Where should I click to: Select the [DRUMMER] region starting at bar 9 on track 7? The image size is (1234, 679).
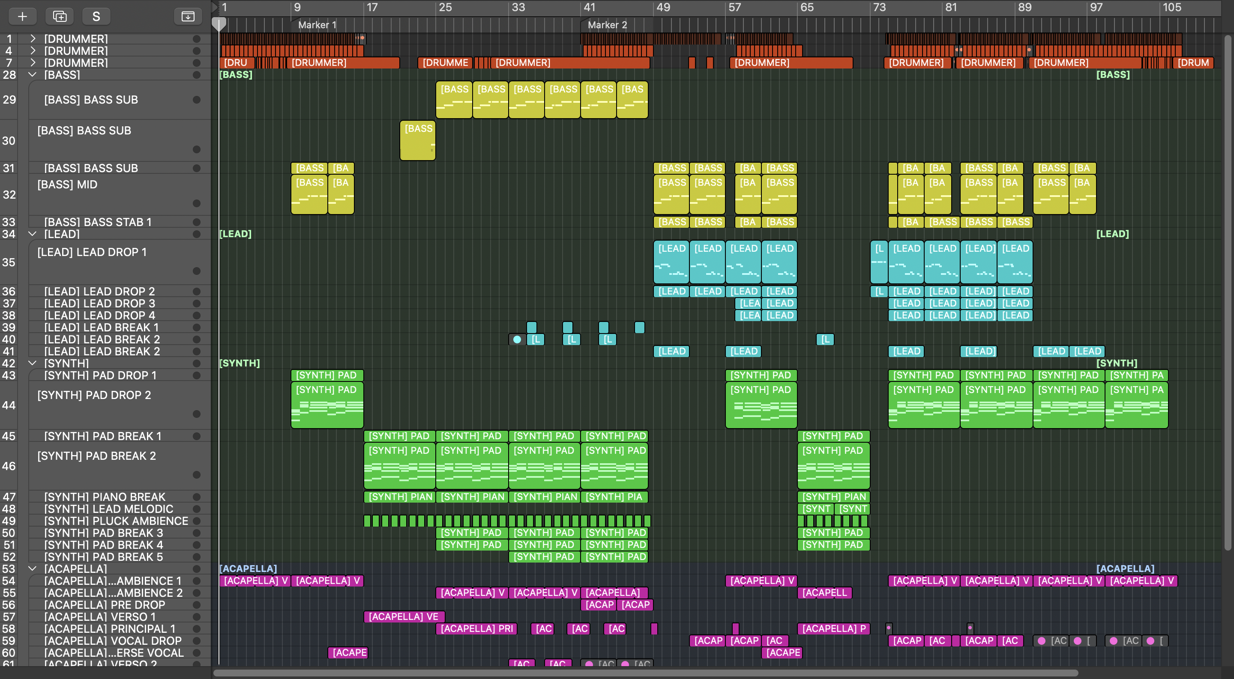[343, 62]
